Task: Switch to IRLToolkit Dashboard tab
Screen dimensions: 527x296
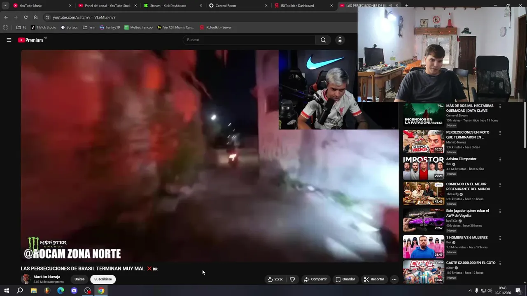Action: click(x=303, y=6)
